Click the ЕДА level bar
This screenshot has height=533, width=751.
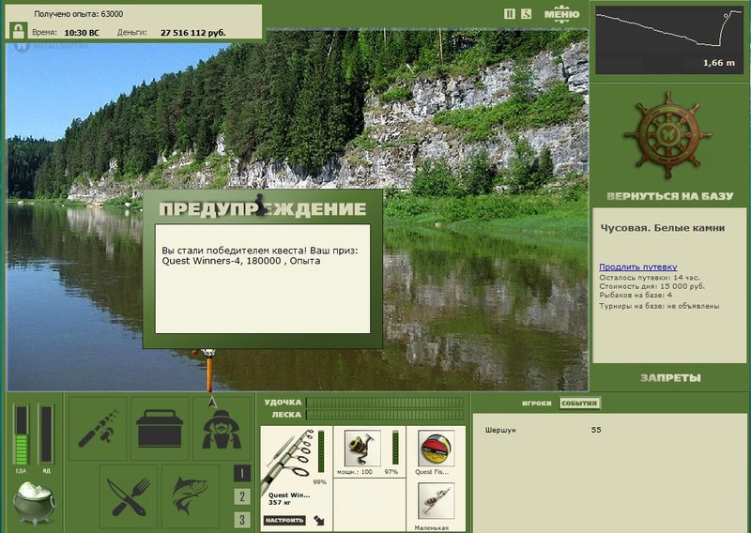tap(21, 434)
